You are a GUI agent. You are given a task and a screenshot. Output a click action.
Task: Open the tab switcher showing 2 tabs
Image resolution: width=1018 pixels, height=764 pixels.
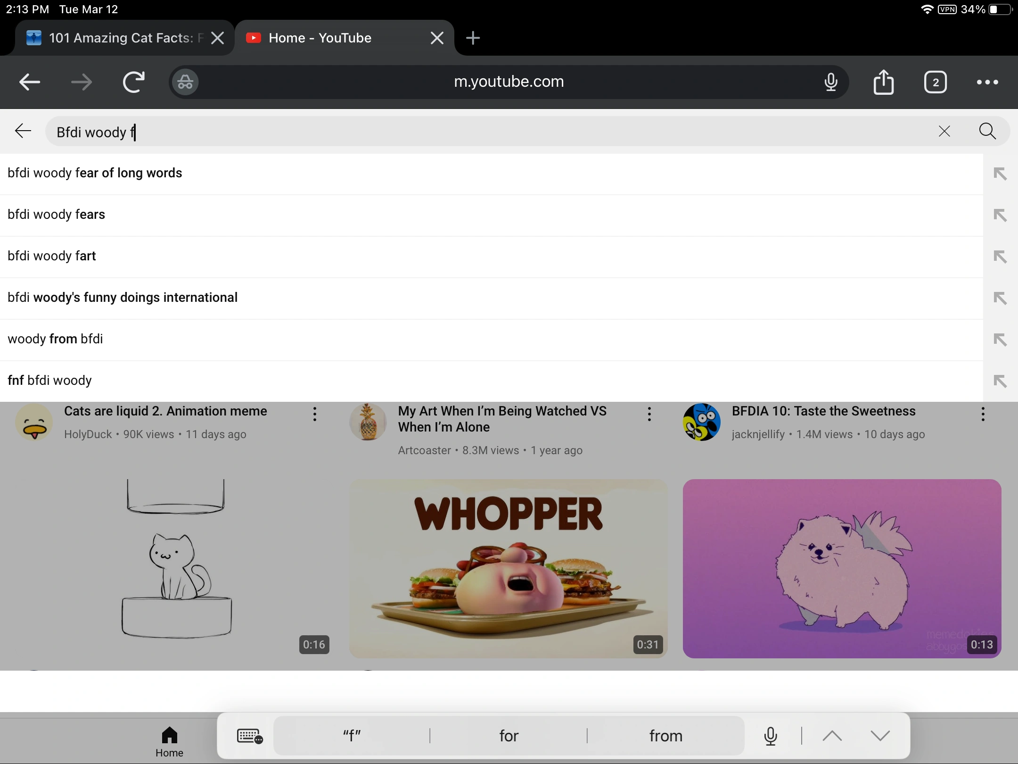tap(935, 82)
